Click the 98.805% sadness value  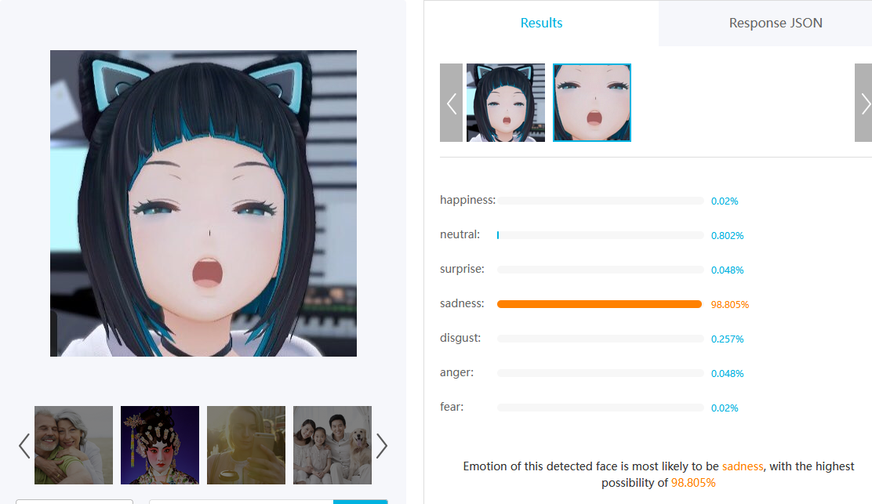729,304
